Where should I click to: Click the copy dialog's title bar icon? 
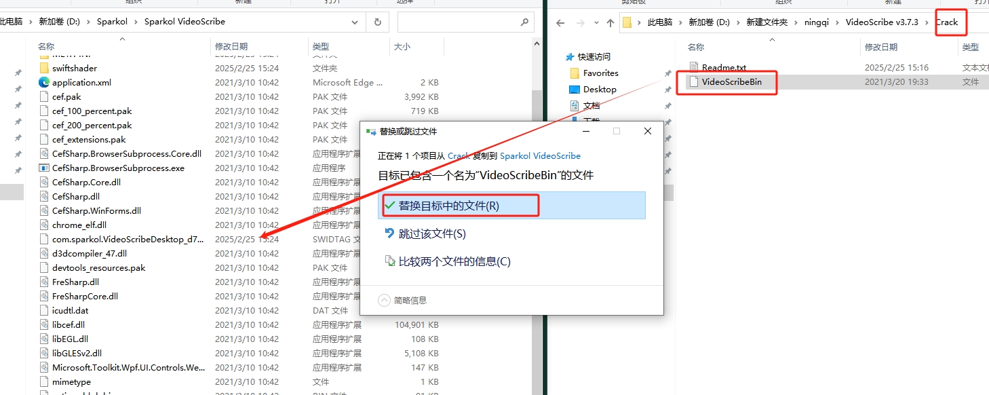tap(370, 131)
